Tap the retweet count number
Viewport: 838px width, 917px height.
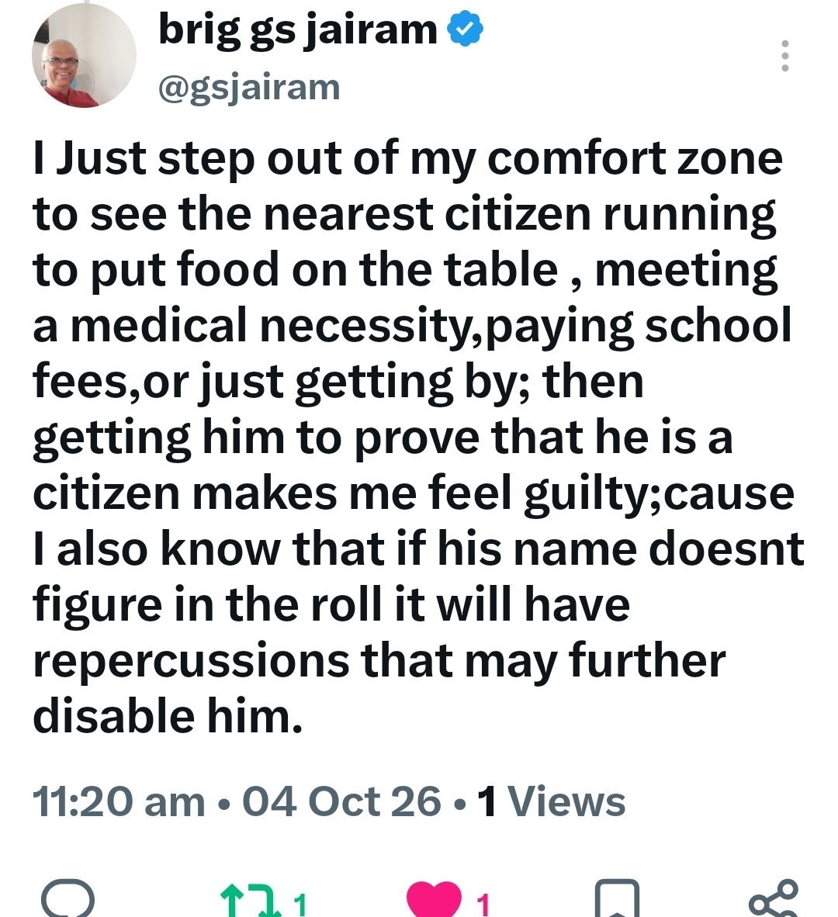pos(300,904)
